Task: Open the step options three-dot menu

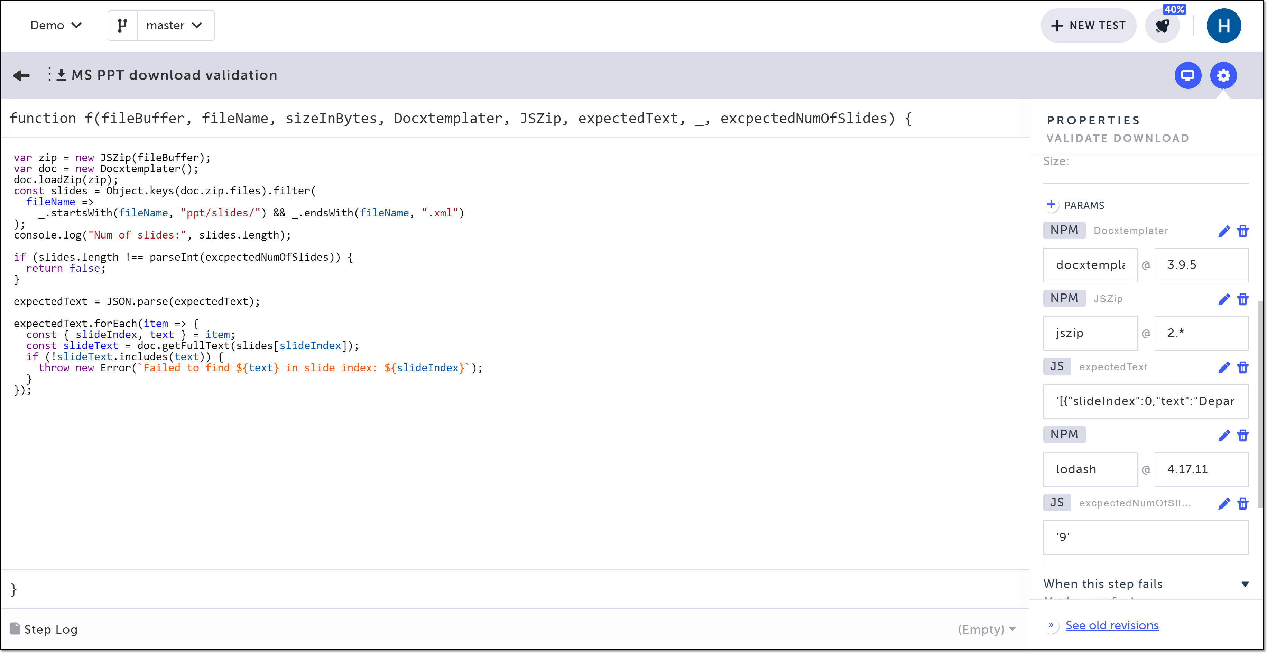Action: tap(49, 75)
